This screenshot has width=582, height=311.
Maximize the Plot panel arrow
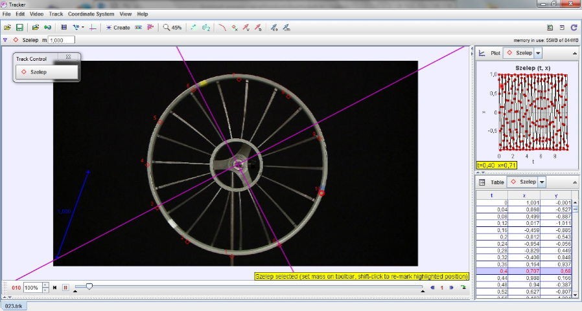coord(575,53)
